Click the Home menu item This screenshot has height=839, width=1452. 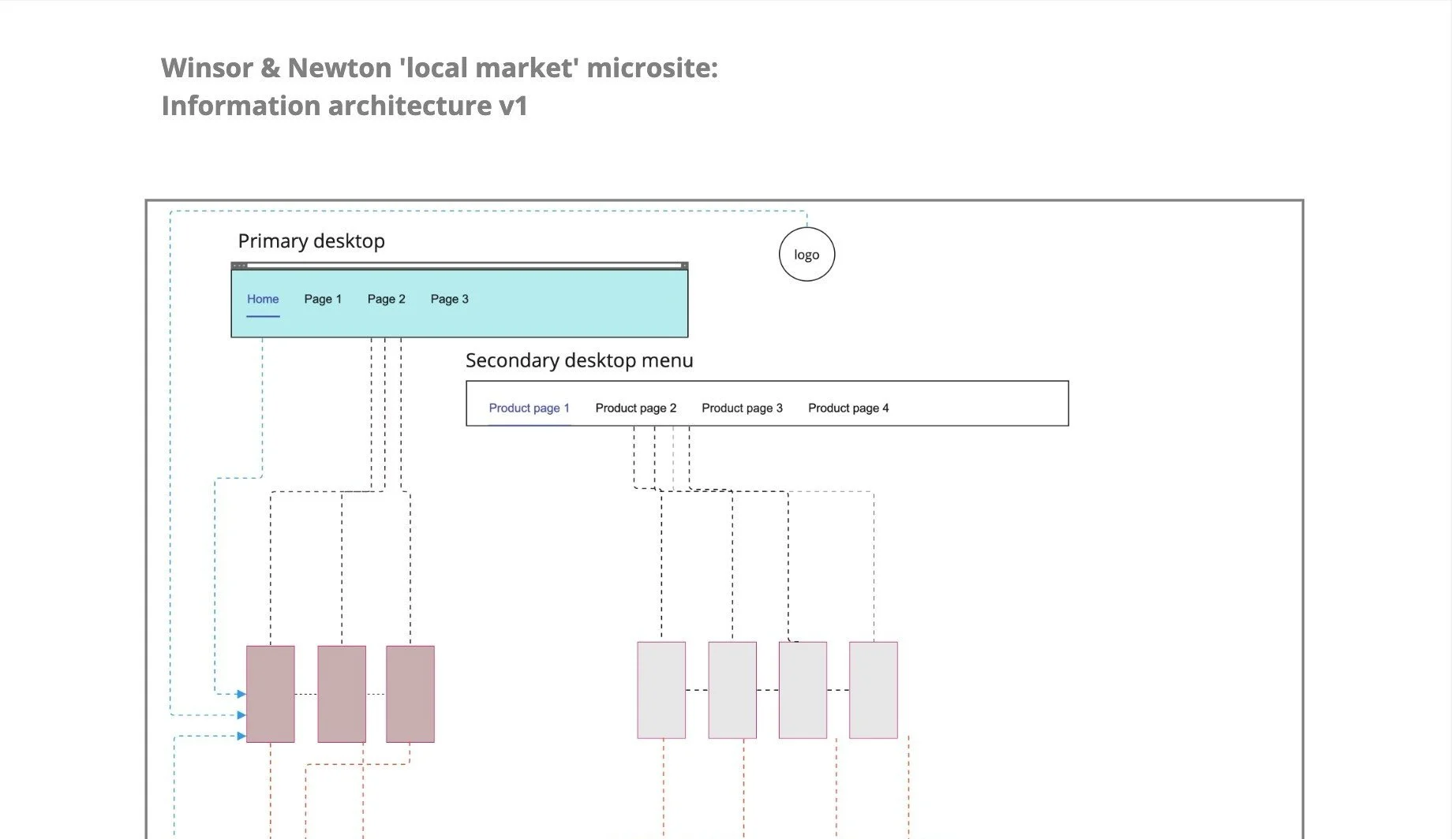(263, 299)
